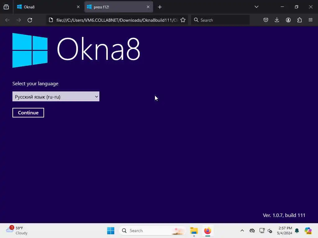Screen dimensions: 318x238
Task: Switch to the press f12! tab
Action: coord(119,7)
